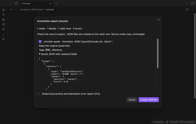Click the unicode-quote row label text
The height and width of the screenshot is (124, 196).
coord(78,42)
